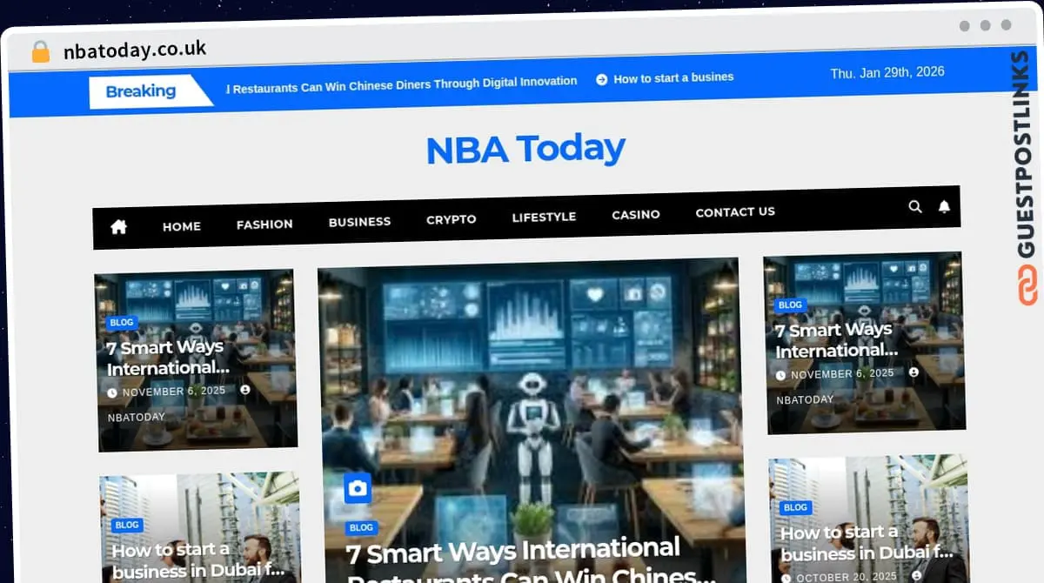The height and width of the screenshot is (583, 1044).
Task: Select the Crypto section
Action: coord(451,219)
